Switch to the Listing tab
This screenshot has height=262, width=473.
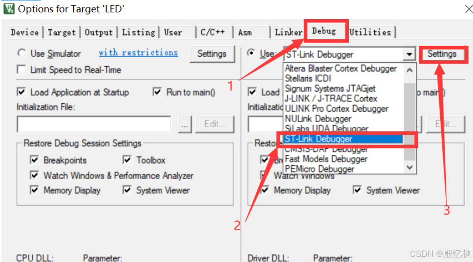(138, 32)
